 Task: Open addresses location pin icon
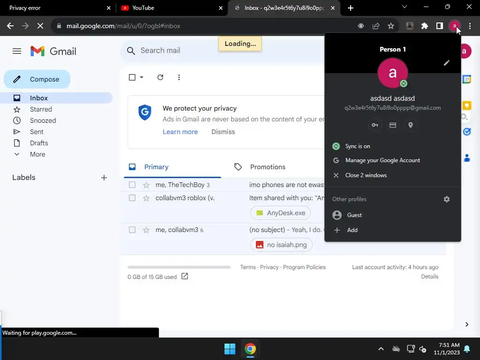410,125
